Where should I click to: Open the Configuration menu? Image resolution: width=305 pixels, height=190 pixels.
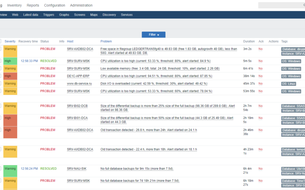(55, 5)
